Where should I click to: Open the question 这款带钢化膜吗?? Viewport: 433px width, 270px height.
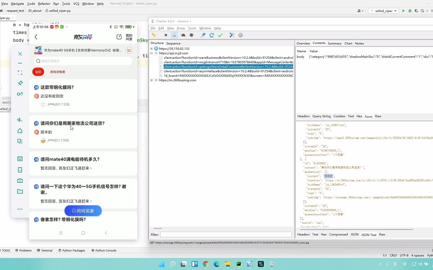point(57,87)
